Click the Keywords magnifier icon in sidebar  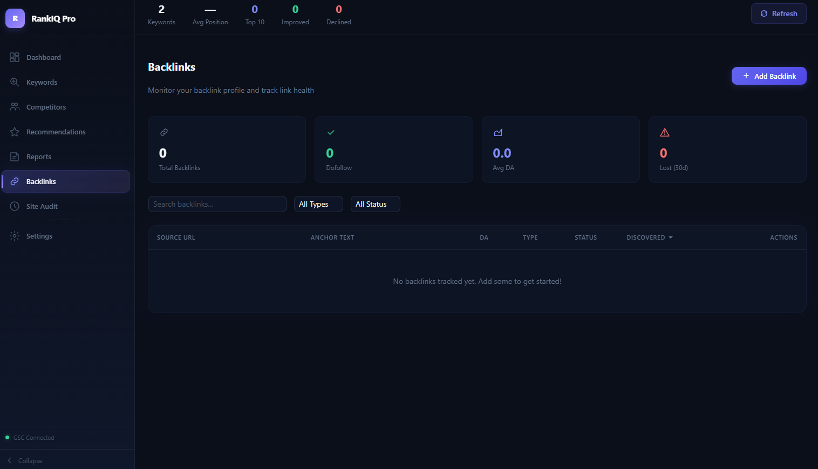(15, 82)
